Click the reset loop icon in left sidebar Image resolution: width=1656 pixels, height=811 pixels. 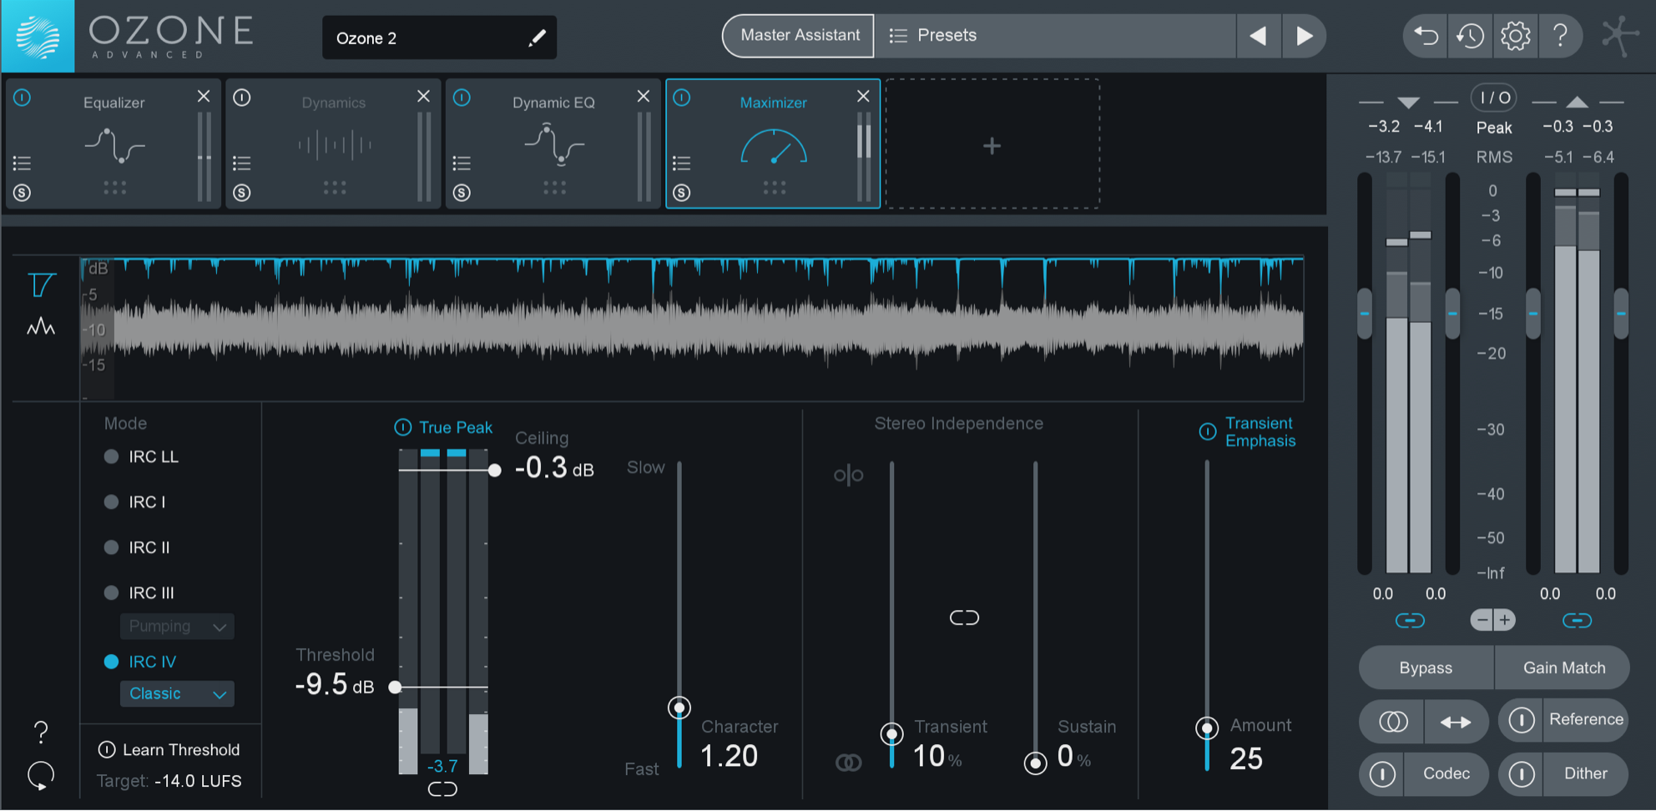40,777
